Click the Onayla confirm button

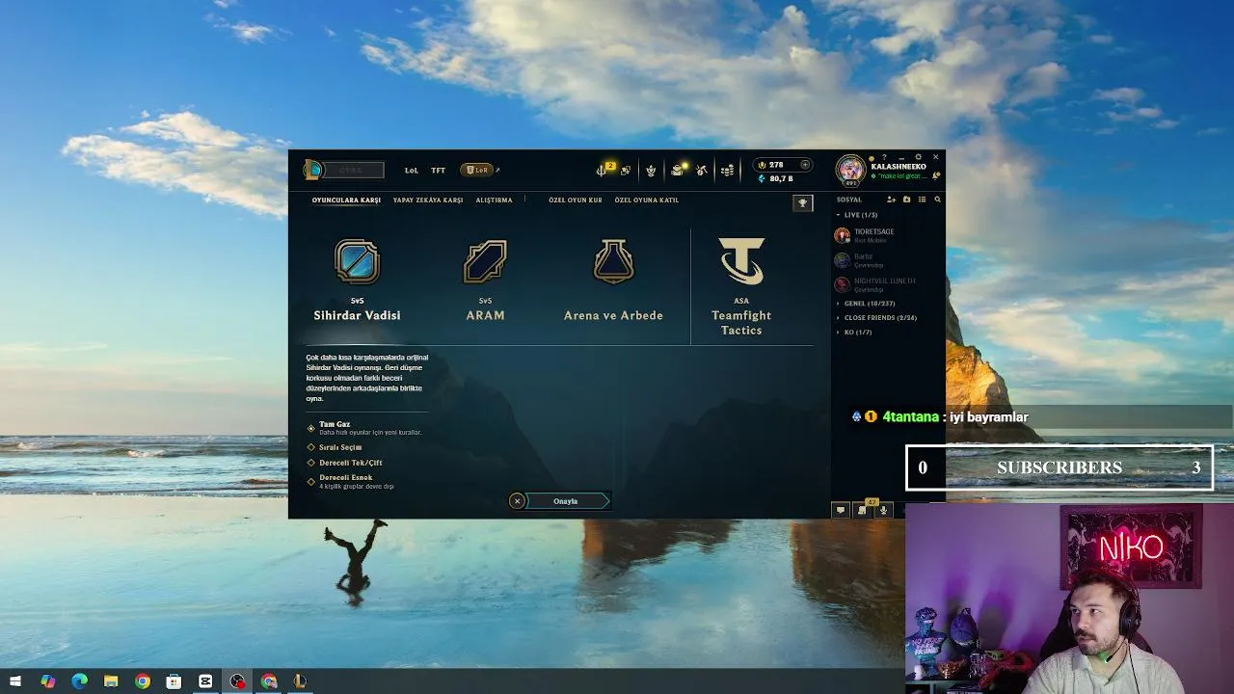coord(567,501)
